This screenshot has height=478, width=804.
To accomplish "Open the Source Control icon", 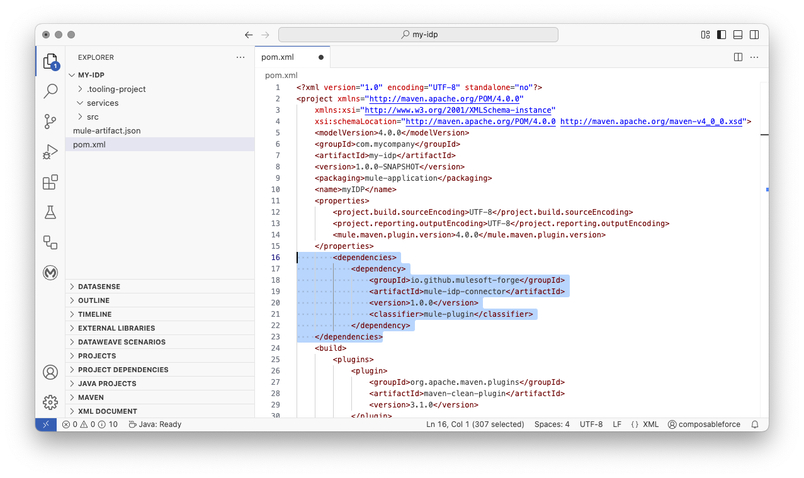I will click(50, 121).
